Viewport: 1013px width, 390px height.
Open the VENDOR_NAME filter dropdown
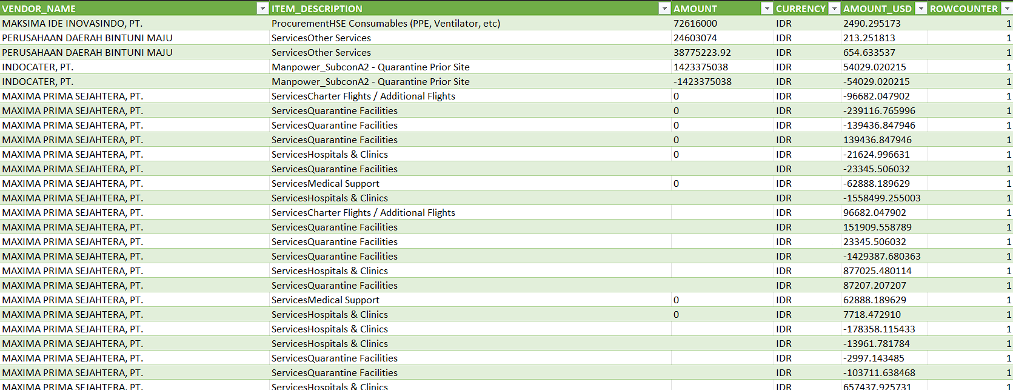point(262,8)
